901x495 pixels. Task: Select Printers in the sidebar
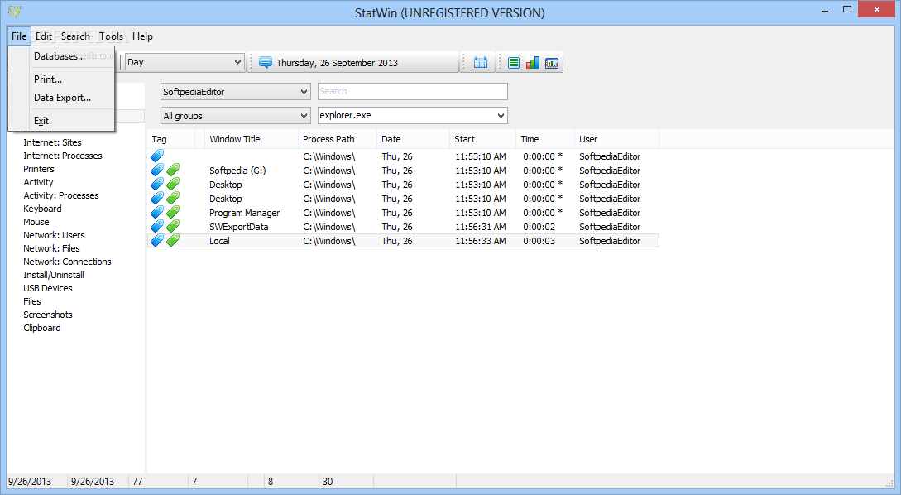click(39, 169)
